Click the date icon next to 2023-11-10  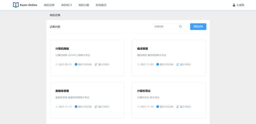[x=138, y=107]
